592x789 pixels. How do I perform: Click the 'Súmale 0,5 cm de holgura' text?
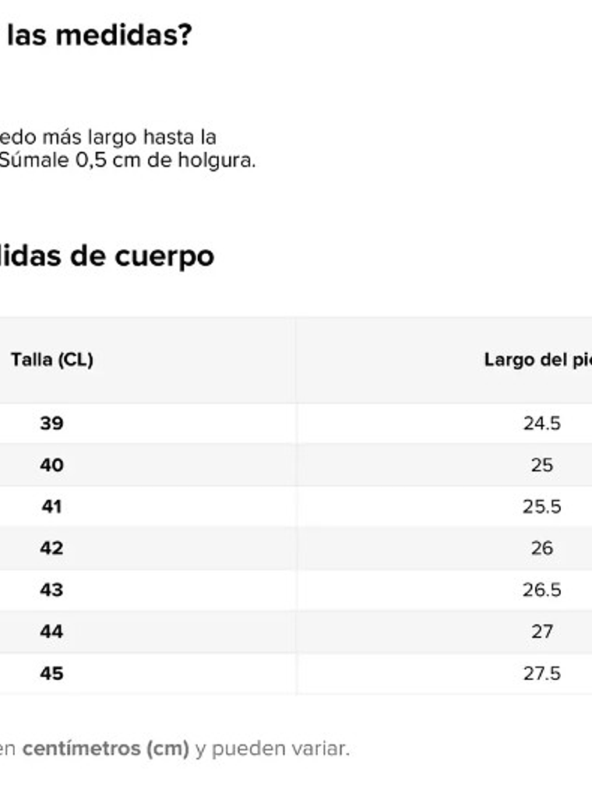coord(127,161)
